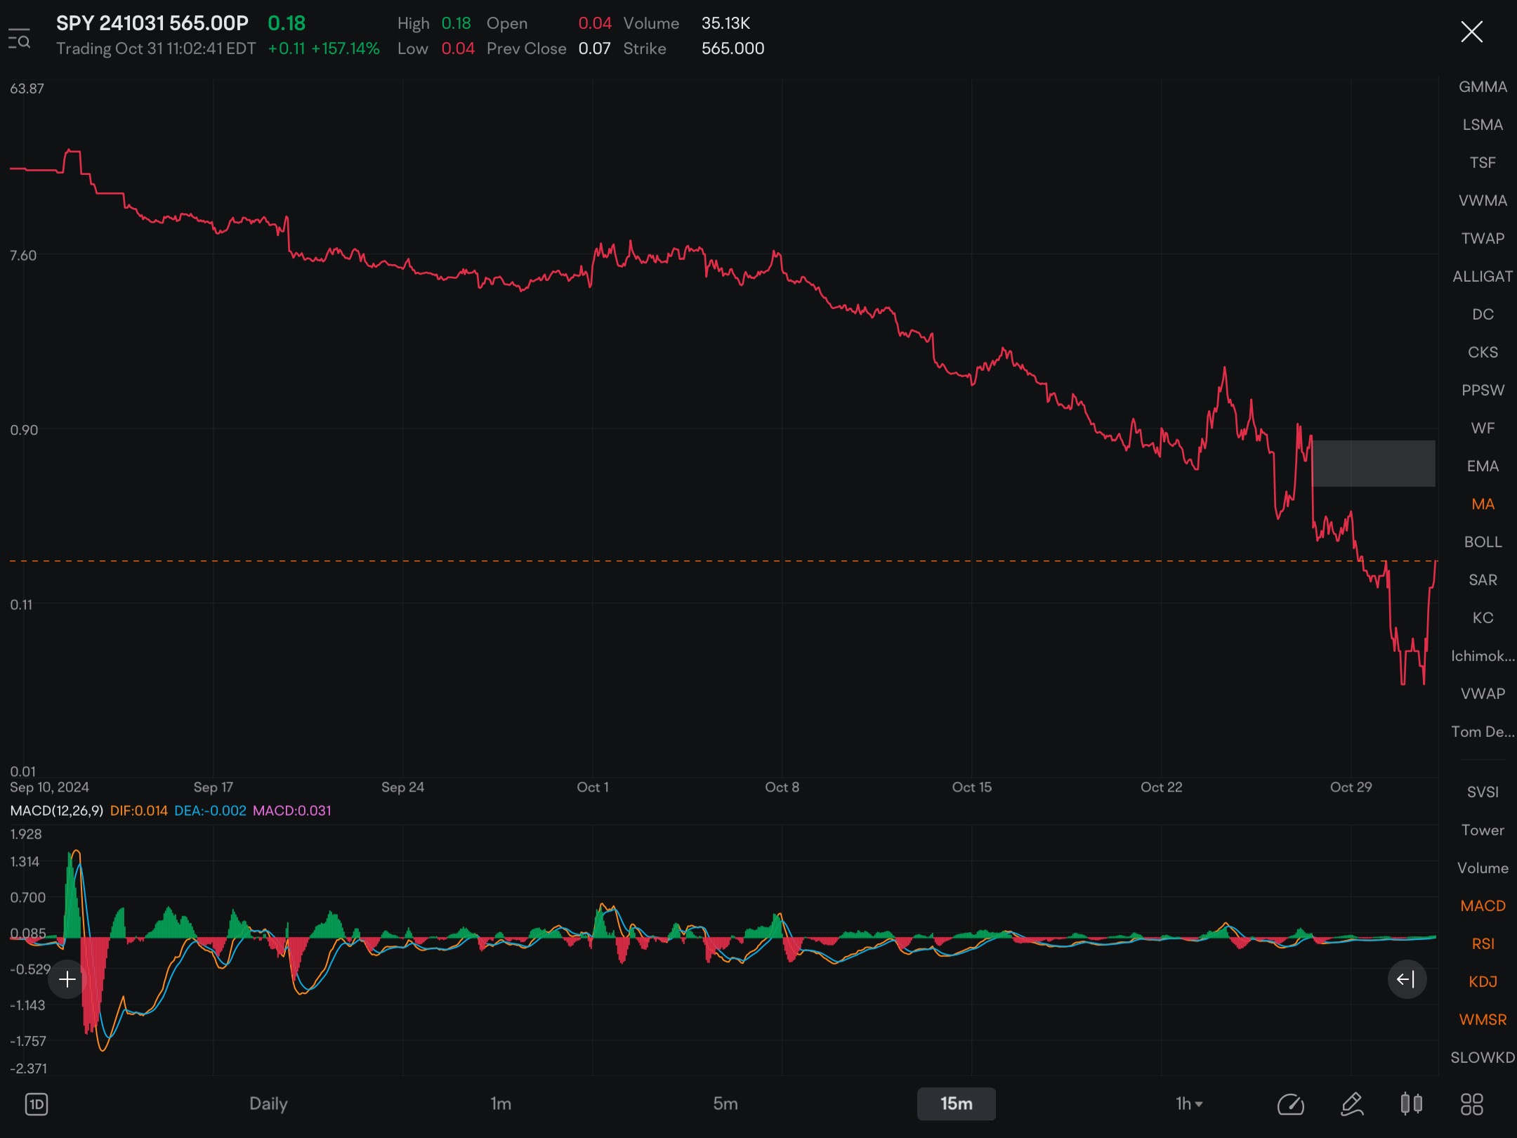
Task: Toggle the CKS indicator
Action: pyautogui.click(x=1483, y=353)
